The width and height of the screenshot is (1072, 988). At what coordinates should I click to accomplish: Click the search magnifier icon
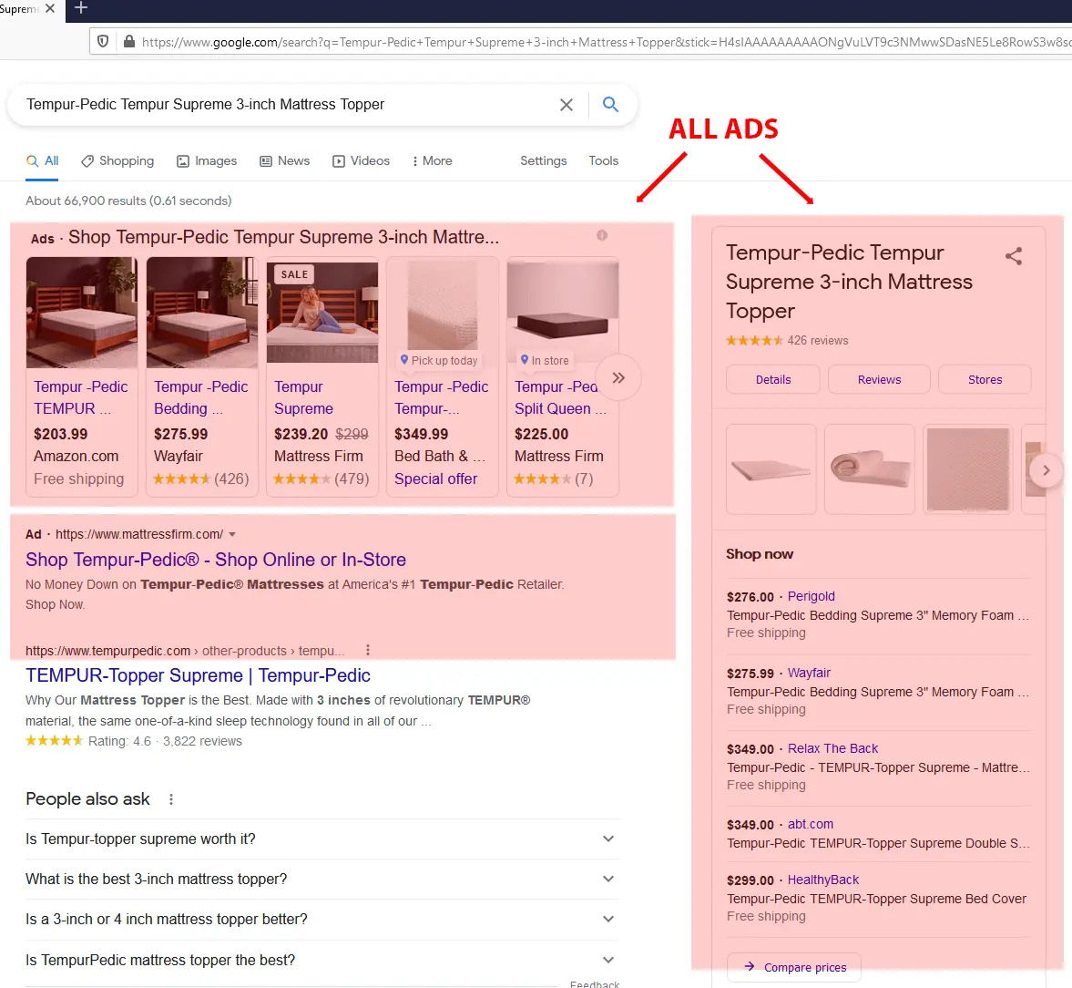pos(610,104)
